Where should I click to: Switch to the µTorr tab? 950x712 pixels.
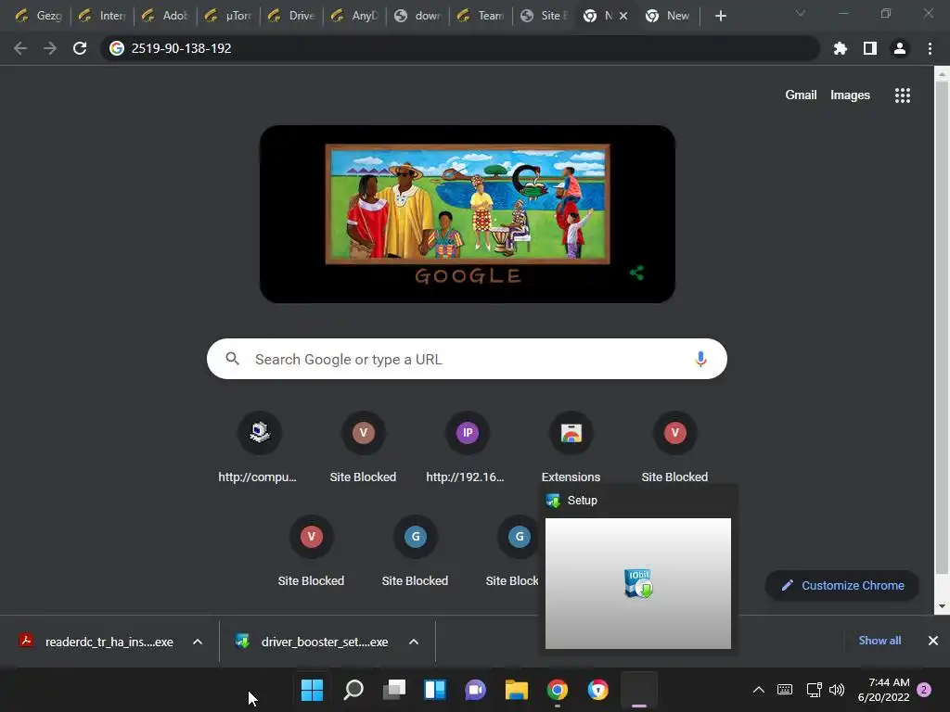228,16
